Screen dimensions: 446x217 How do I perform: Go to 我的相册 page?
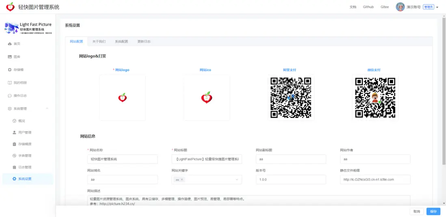[x=20, y=83]
